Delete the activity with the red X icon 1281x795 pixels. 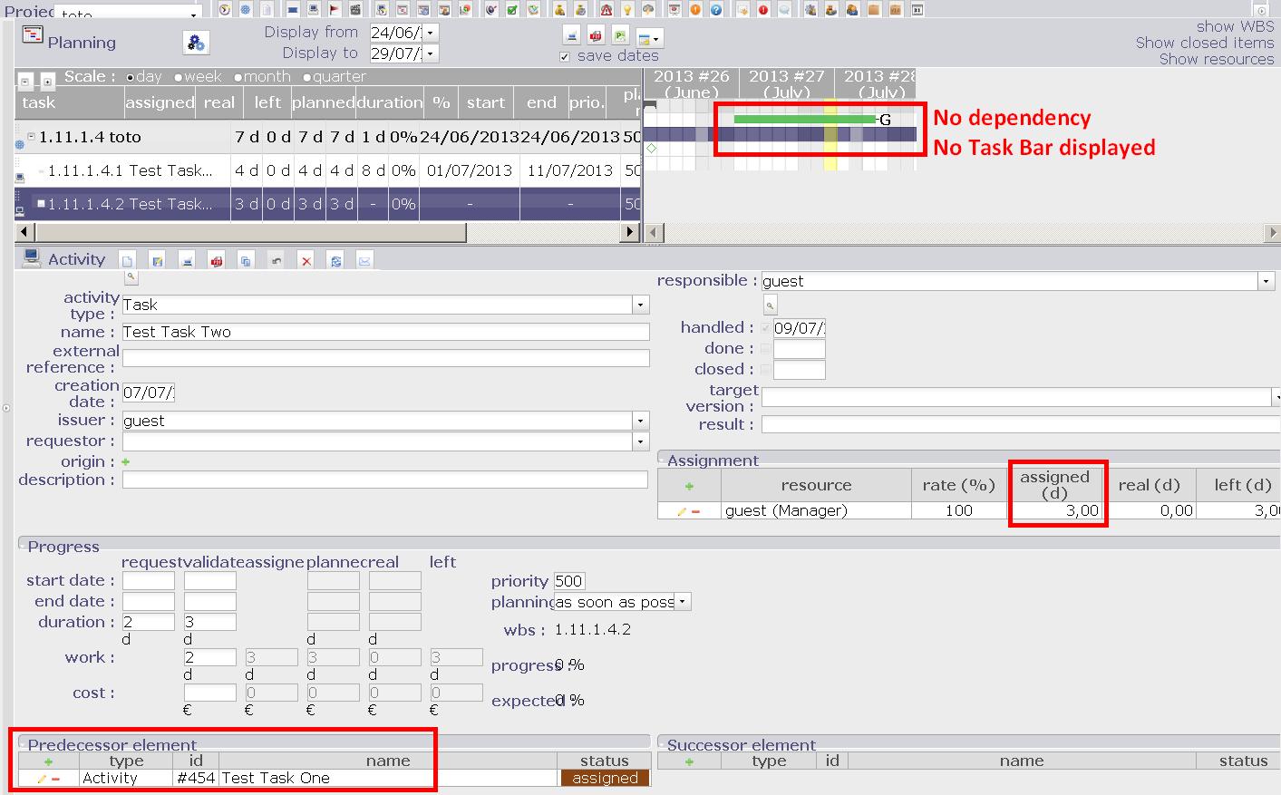pos(306,261)
